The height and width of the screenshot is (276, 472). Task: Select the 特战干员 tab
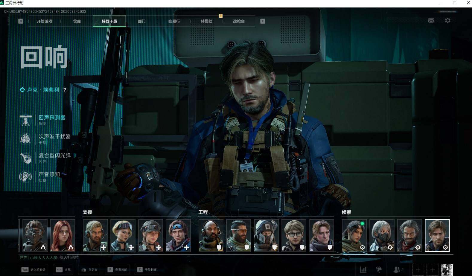click(109, 21)
